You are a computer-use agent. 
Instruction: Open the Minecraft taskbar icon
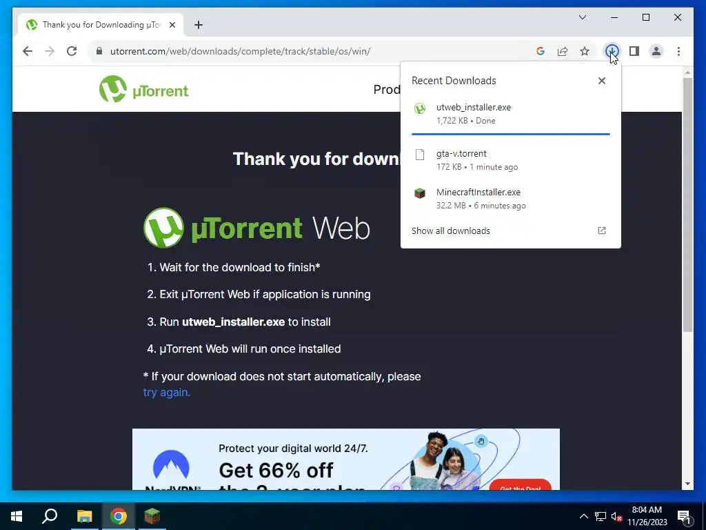[152, 516]
